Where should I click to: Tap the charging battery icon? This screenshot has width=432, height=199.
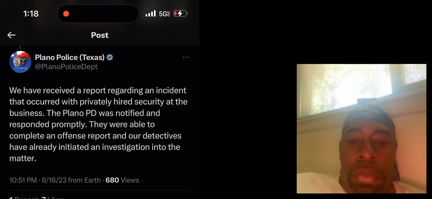click(181, 13)
